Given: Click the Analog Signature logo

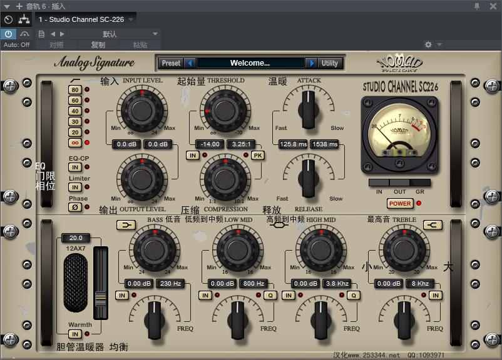Looking at the screenshot, I should 94,62.
